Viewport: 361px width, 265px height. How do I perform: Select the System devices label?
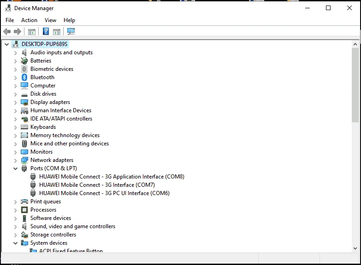(49, 243)
